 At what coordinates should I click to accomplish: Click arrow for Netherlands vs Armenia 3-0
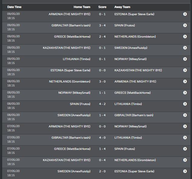coord(185,82)
